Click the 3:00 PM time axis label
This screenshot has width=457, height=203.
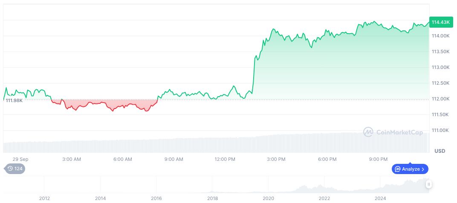276,159
